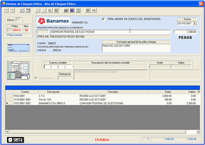
Task: Click the floppy disk save icon
Action: point(72,10)
